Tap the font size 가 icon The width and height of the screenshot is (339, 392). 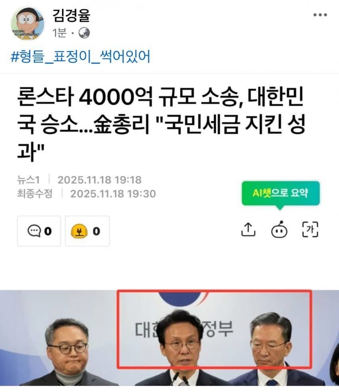310,229
